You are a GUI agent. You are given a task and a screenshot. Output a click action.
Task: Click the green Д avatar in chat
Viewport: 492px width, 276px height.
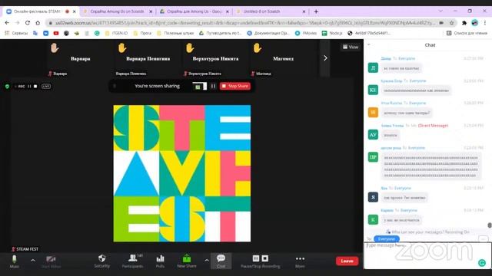coord(373,67)
